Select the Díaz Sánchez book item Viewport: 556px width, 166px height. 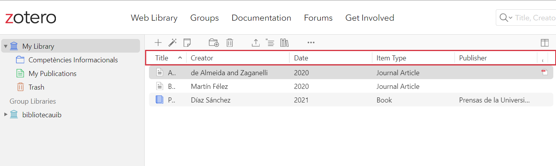pos(351,100)
